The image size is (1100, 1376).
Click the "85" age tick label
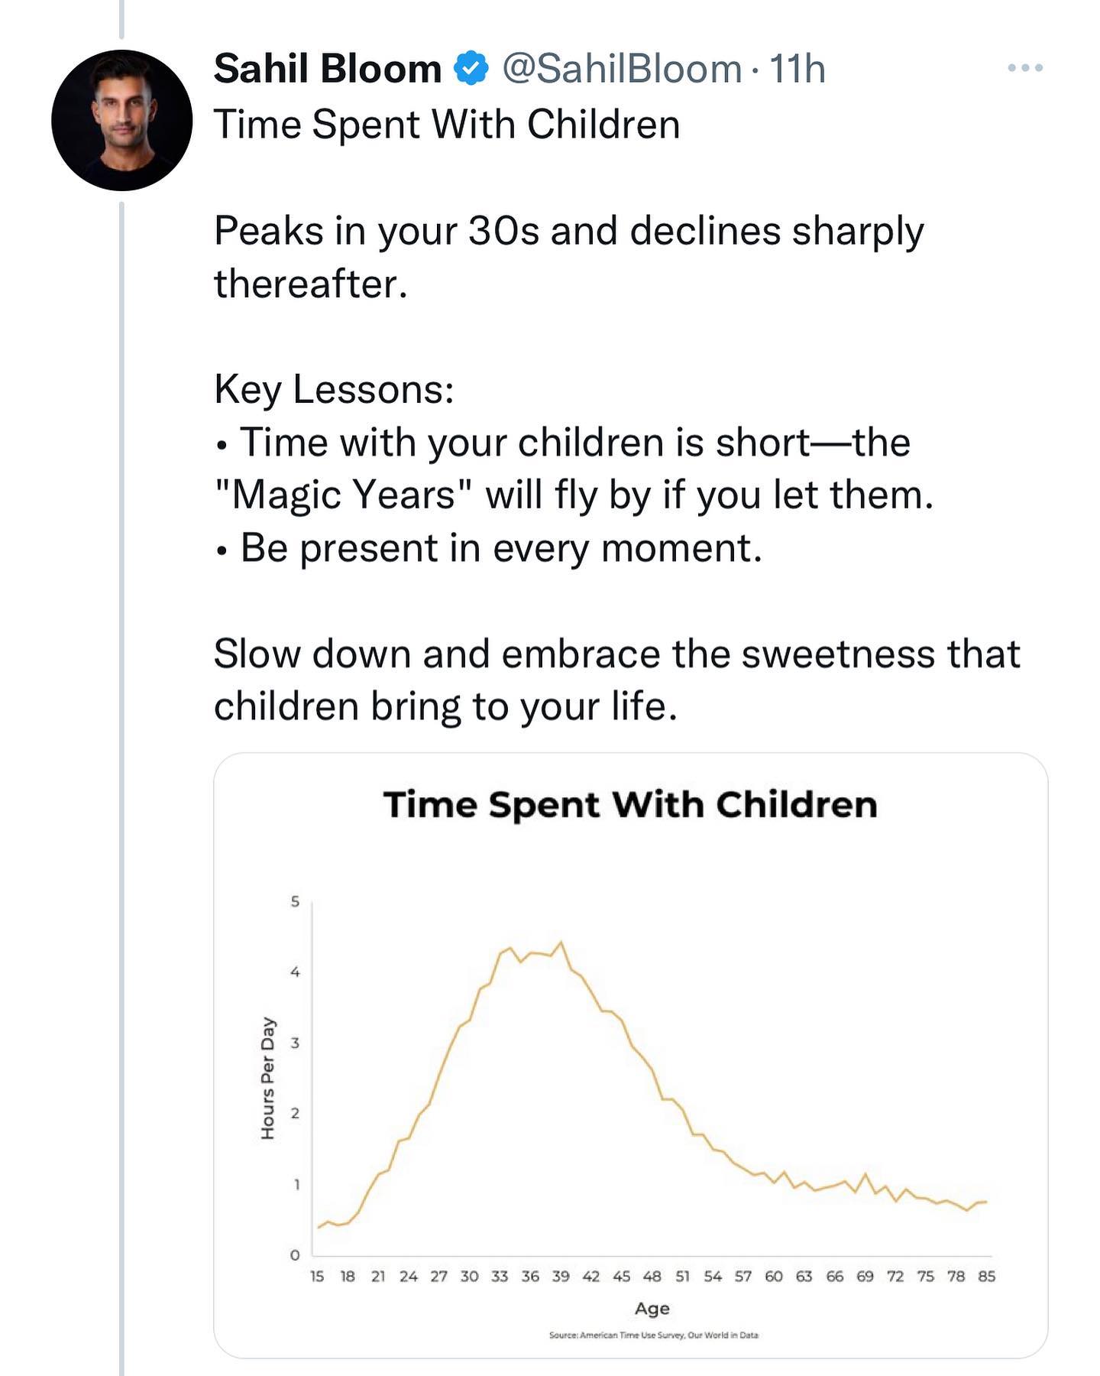click(x=986, y=1276)
